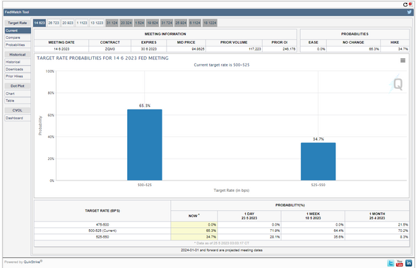Click the 117,223 prior volume cell

(234, 49)
